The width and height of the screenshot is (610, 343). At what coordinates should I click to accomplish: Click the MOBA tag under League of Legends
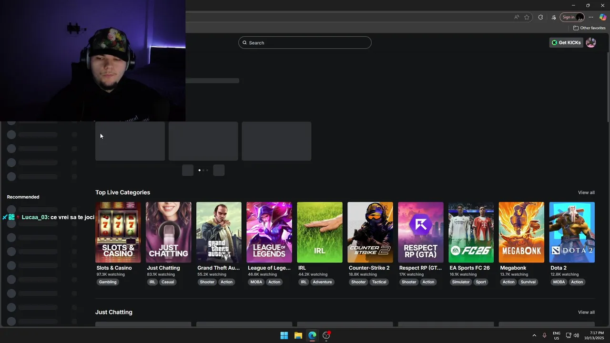click(x=256, y=282)
